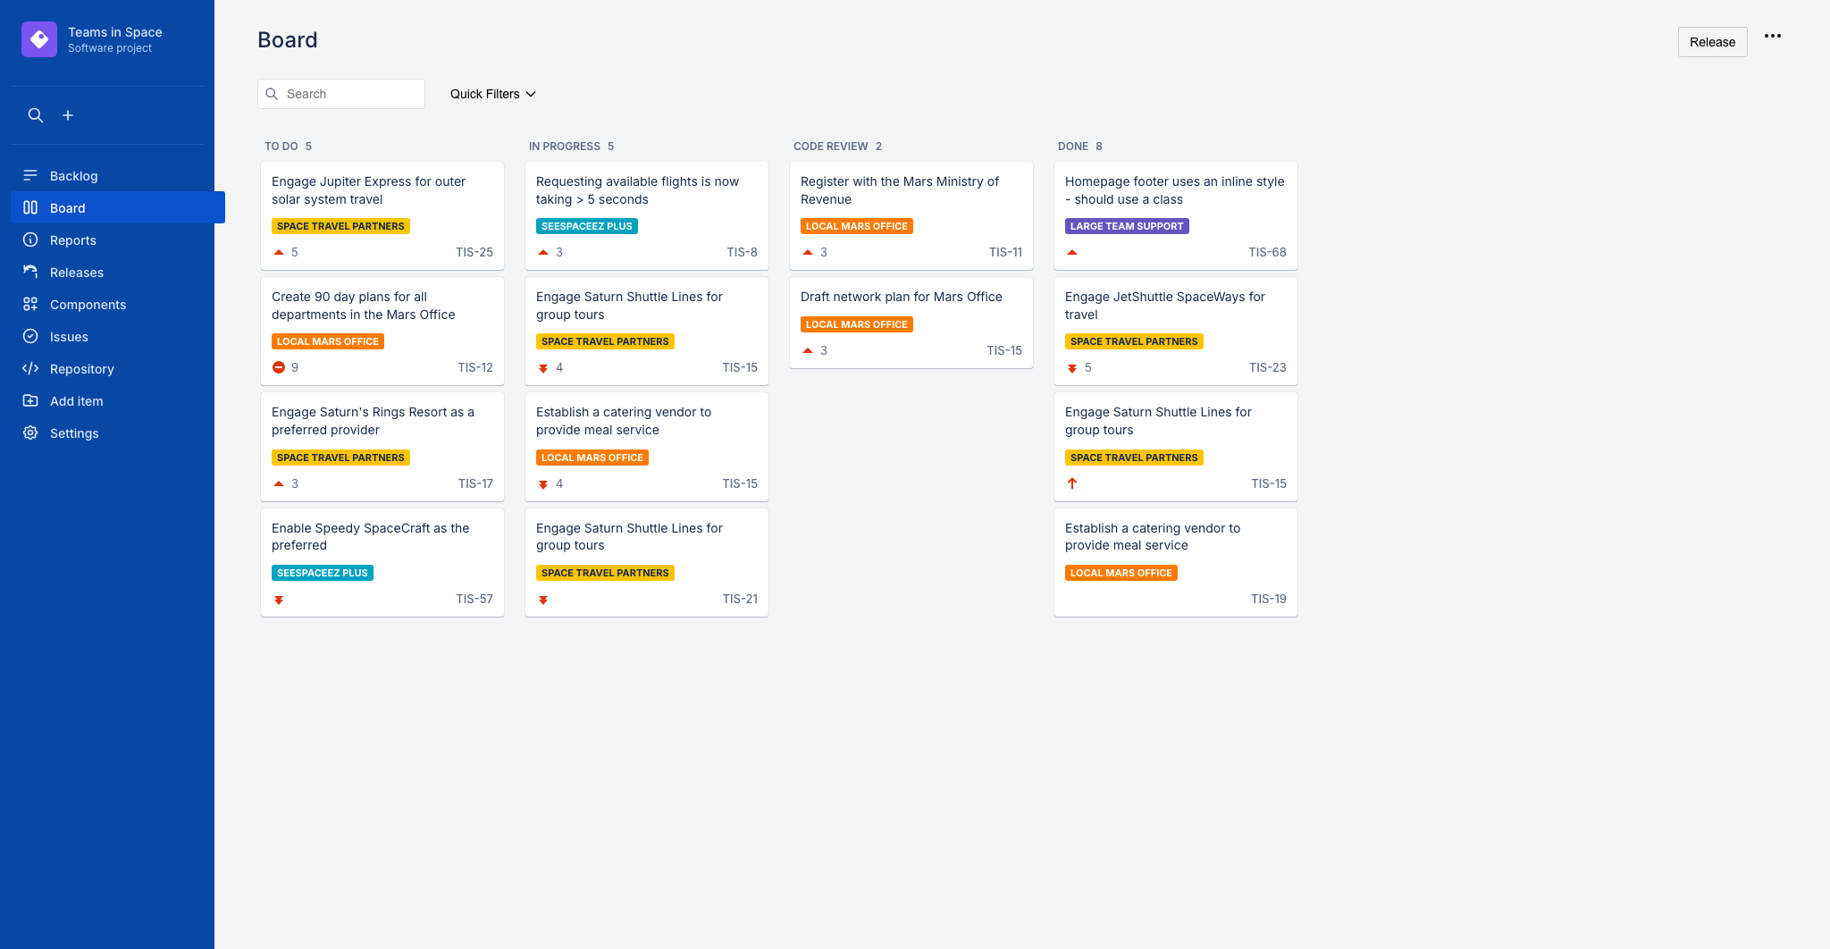Click the plus create icon in sidebar
The image size is (1830, 949).
[68, 115]
